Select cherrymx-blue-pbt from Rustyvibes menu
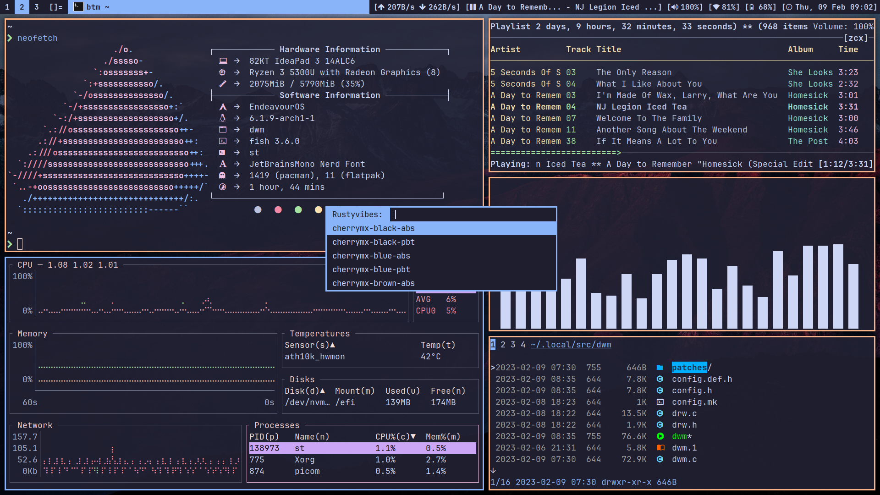The width and height of the screenshot is (880, 495). [371, 269]
